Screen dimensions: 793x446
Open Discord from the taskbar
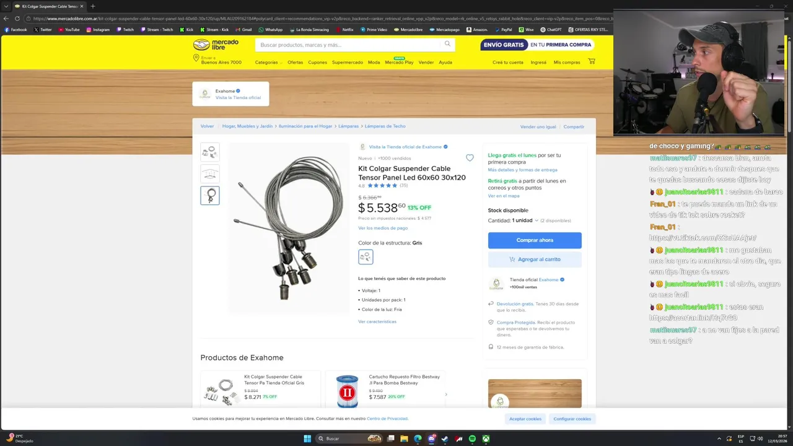click(431, 439)
